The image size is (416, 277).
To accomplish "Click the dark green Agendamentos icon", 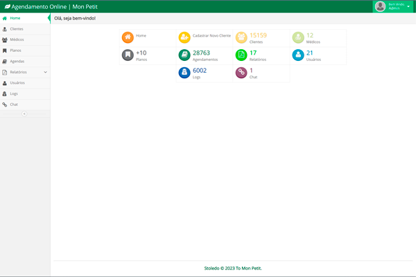I will [184, 55].
